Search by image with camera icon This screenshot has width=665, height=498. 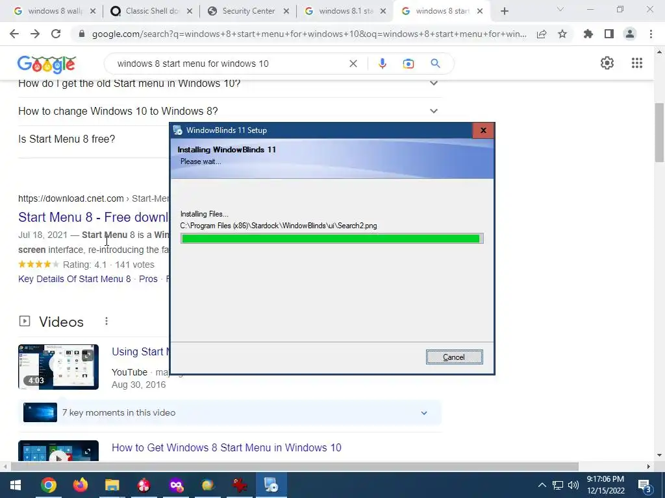coord(408,64)
